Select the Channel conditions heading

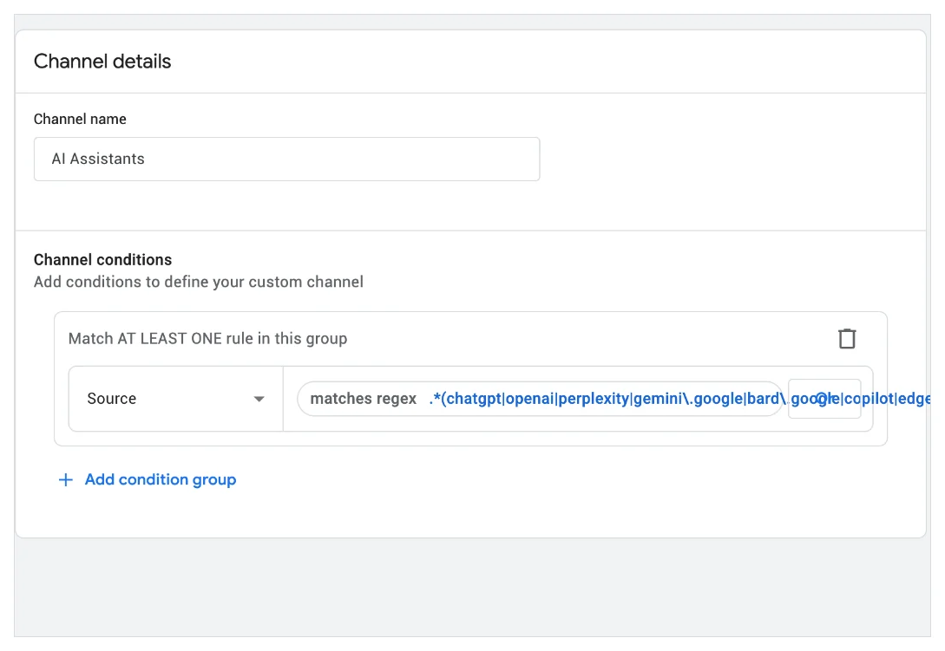[x=103, y=259]
